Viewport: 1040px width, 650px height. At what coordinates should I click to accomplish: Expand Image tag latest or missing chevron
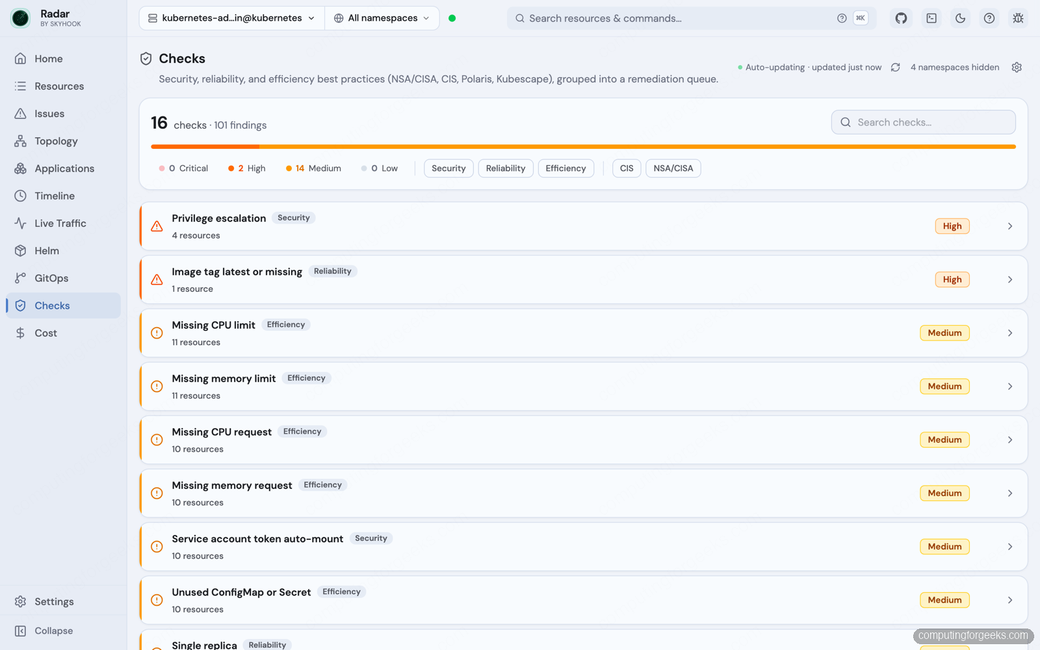coord(1010,279)
